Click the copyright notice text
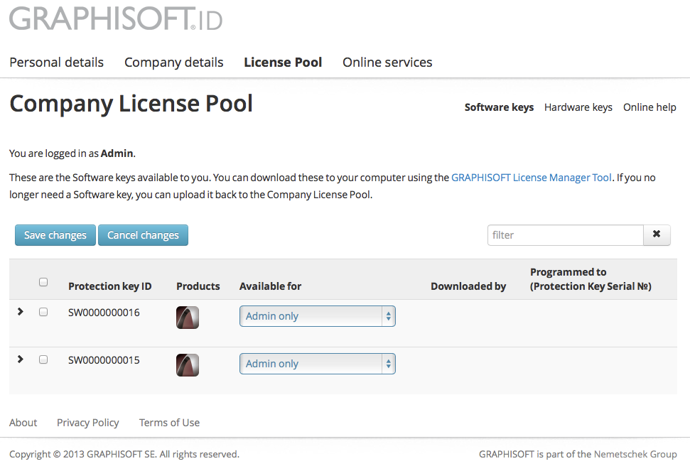This screenshot has height=471, width=690. [x=124, y=454]
